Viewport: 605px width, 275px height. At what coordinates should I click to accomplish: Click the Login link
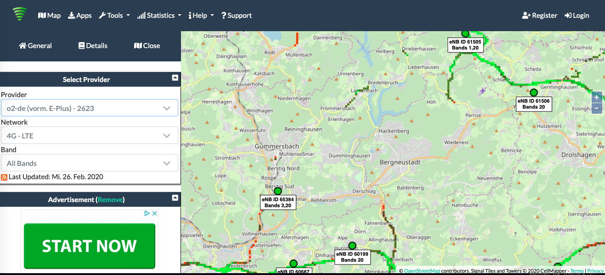tap(577, 16)
